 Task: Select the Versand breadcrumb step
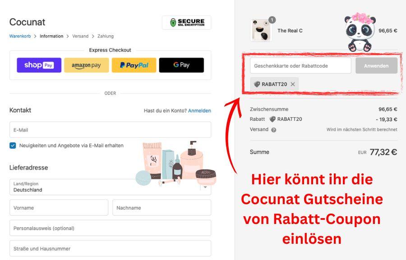[x=80, y=36]
